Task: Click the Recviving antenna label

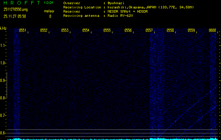Action: (81, 16)
